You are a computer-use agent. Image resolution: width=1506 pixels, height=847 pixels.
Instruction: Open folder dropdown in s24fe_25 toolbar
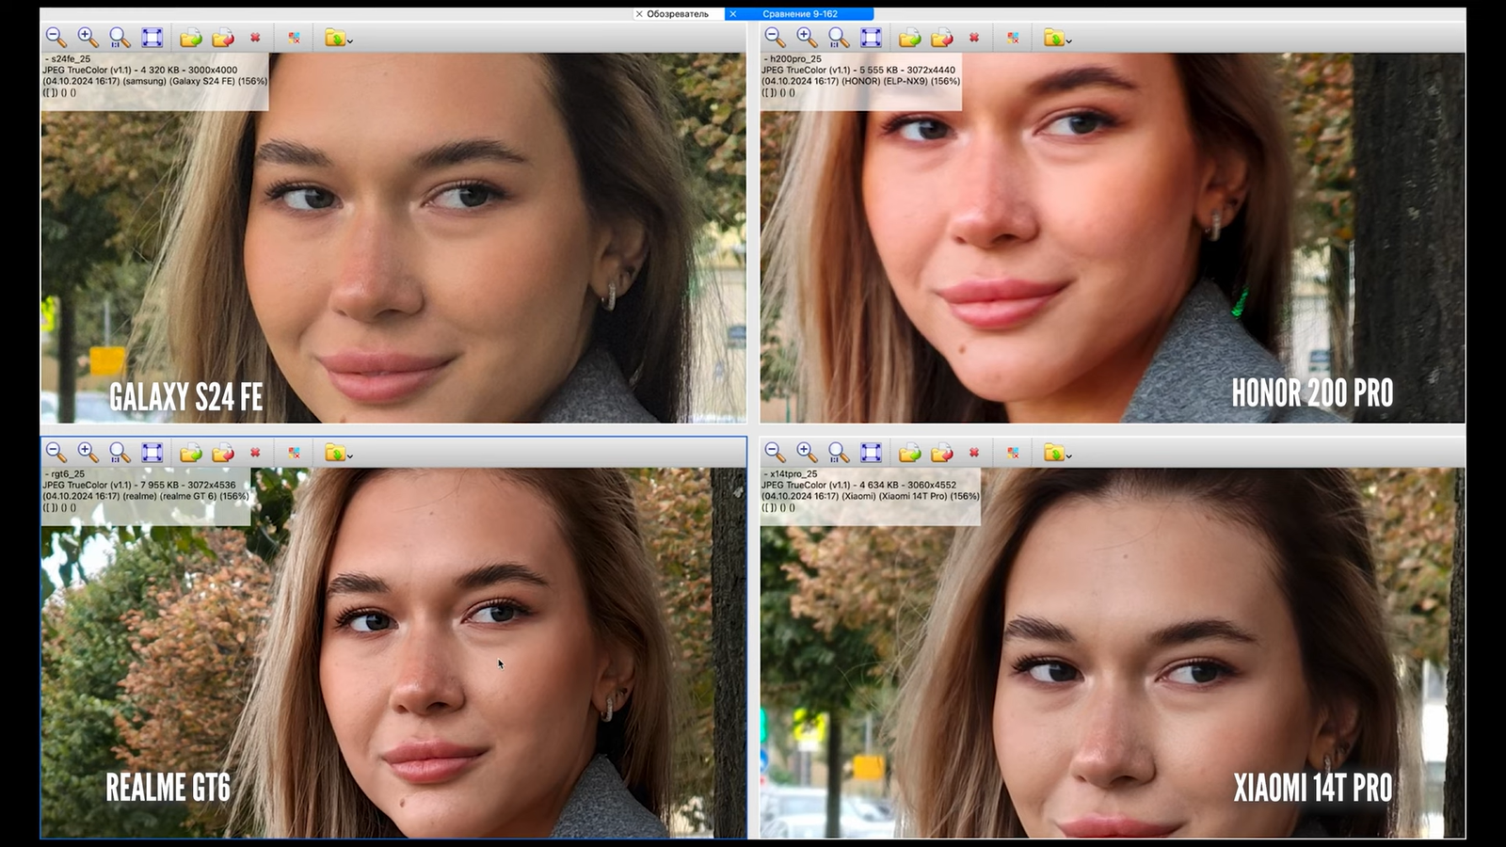pos(339,38)
